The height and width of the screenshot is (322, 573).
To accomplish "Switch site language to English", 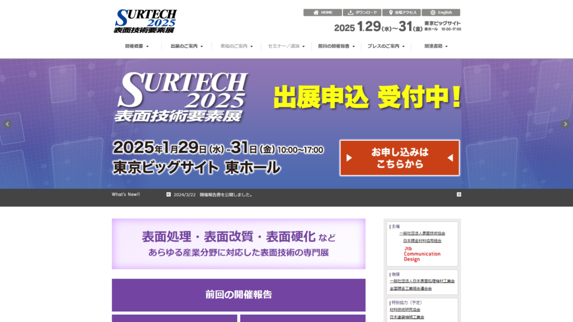I will point(441,12).
